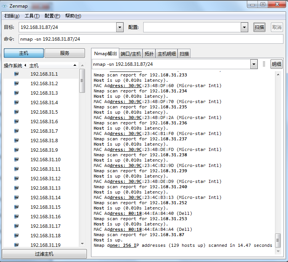Click the 明细 details button
The height and width of the screenshot is (262, 288).
(x=277, y=64)
